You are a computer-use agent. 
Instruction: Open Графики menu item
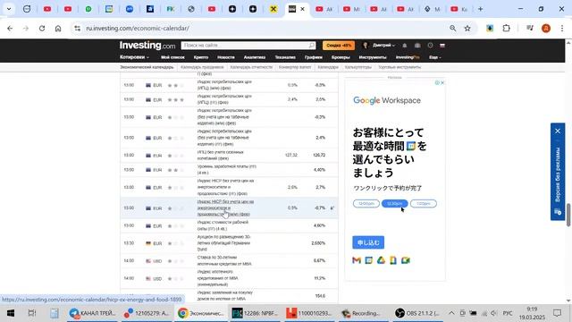314,57
